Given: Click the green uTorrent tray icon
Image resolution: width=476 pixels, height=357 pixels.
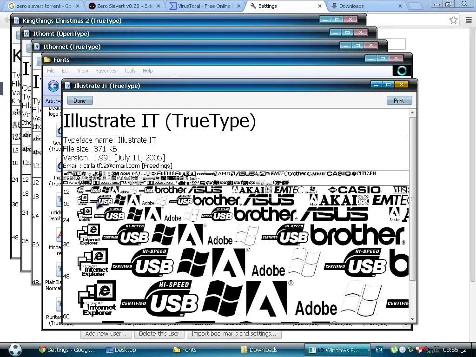Looking at the screenshot, I should click(x=394, y=350).
